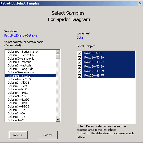The width and height of the screenshot is (143, 143).
Task: Pick ColumnI---TiO2 in the list
Action: pyautogui.click(x=30, y=79)
